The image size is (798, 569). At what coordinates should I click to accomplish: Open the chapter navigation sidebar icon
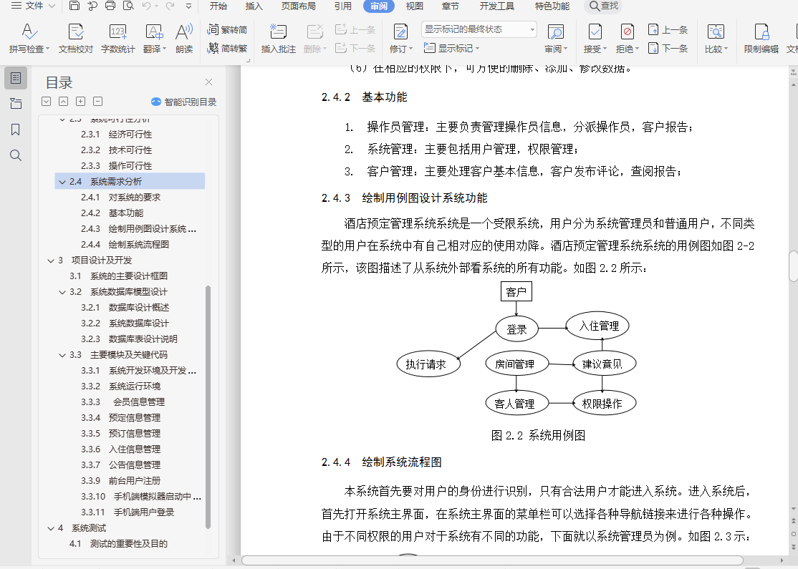tap(16, 104)
